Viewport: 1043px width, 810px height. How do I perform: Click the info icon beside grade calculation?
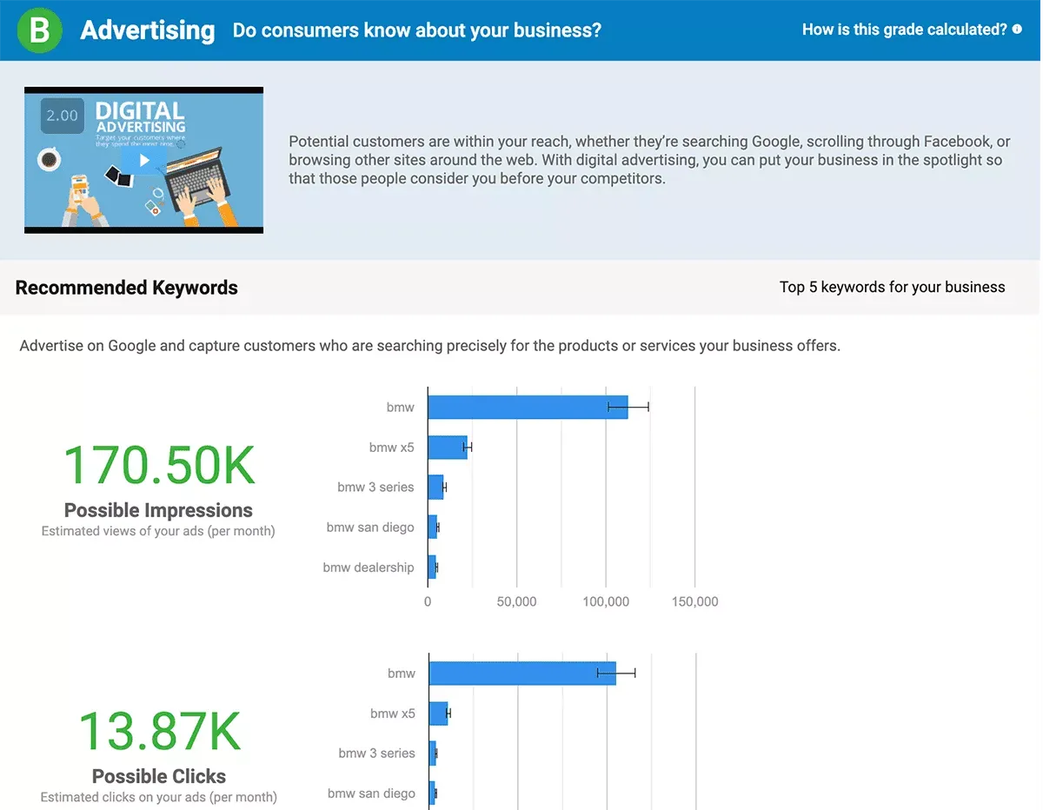click(x=1017, y=30)
